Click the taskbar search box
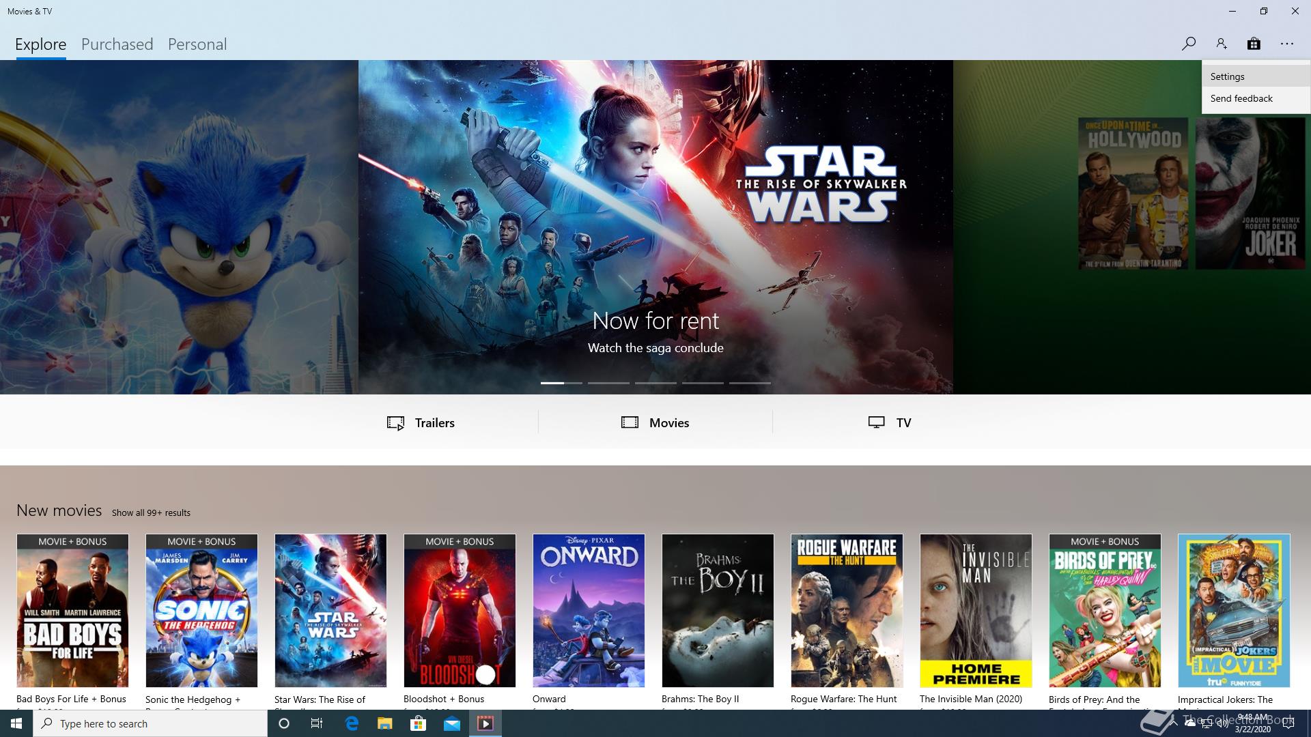 tap(150, 723)
